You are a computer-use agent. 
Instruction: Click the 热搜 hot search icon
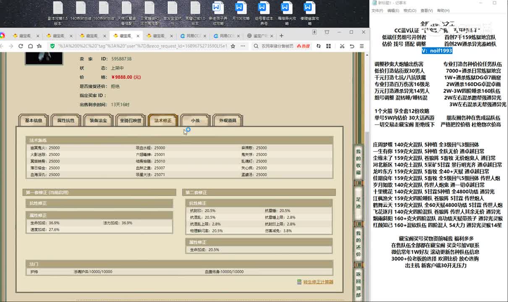(303, 46)
